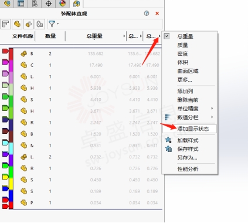
Task: Click 加载样式 star icon
Action: pos(168,140)
